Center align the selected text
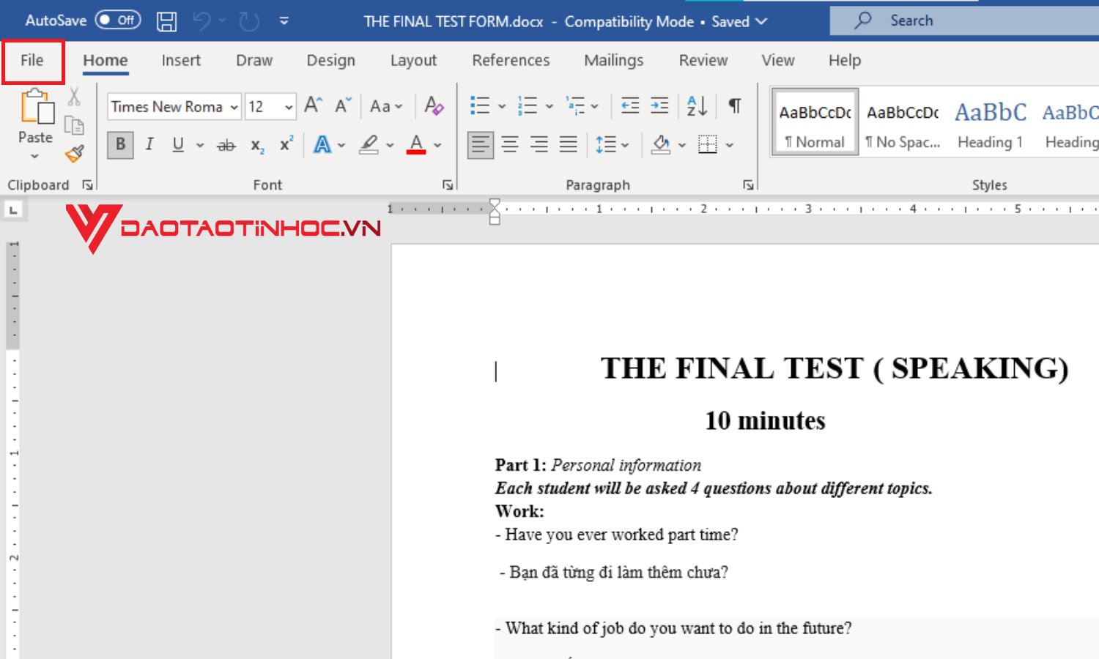The image size is (1099, 659). tap(510, 144)
